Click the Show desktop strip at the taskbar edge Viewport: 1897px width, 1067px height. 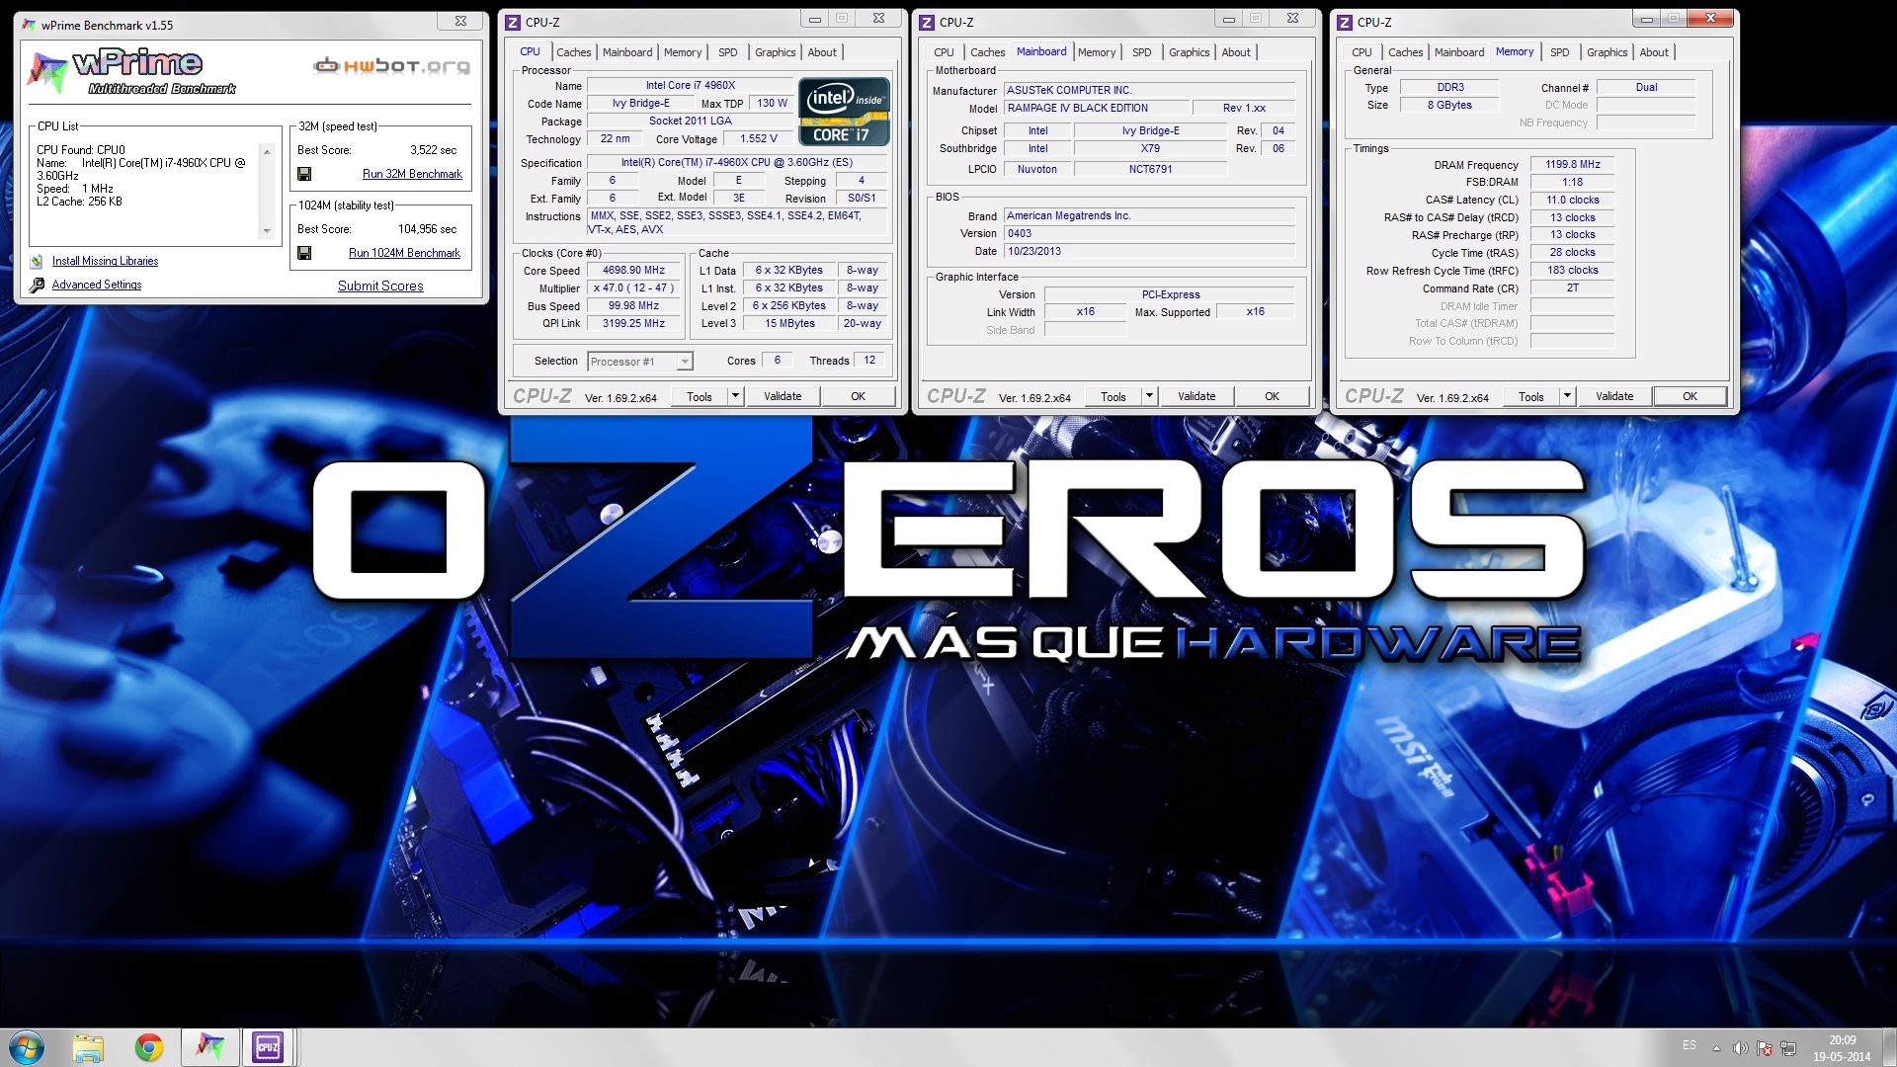(x=1889, y=1047)
